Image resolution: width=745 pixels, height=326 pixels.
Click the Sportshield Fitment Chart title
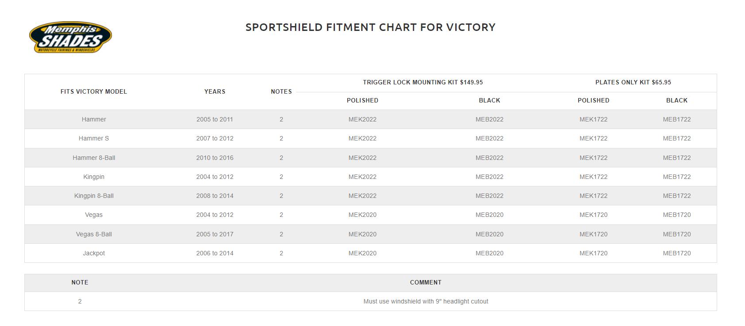click(x=370, y=27)
